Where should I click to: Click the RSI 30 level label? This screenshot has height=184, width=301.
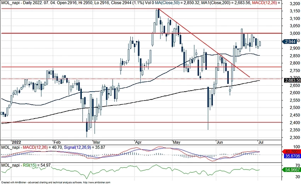(x=298, y=177)
